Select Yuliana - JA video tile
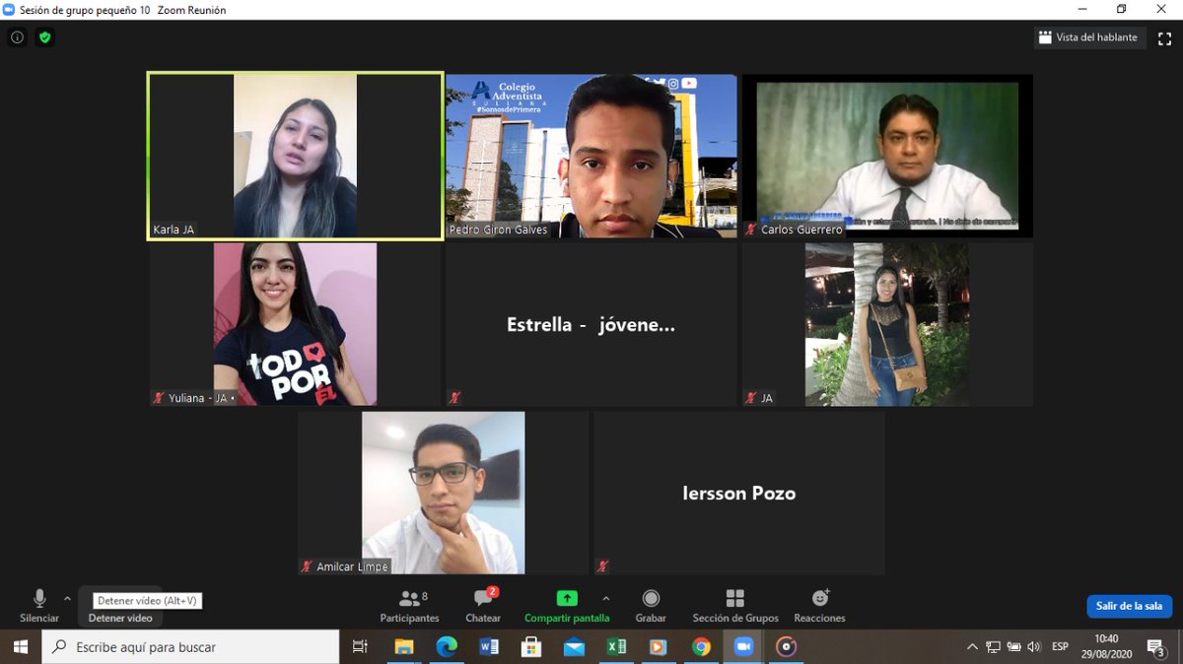Viewport: 1183px width, 664px height. point(295,324)
